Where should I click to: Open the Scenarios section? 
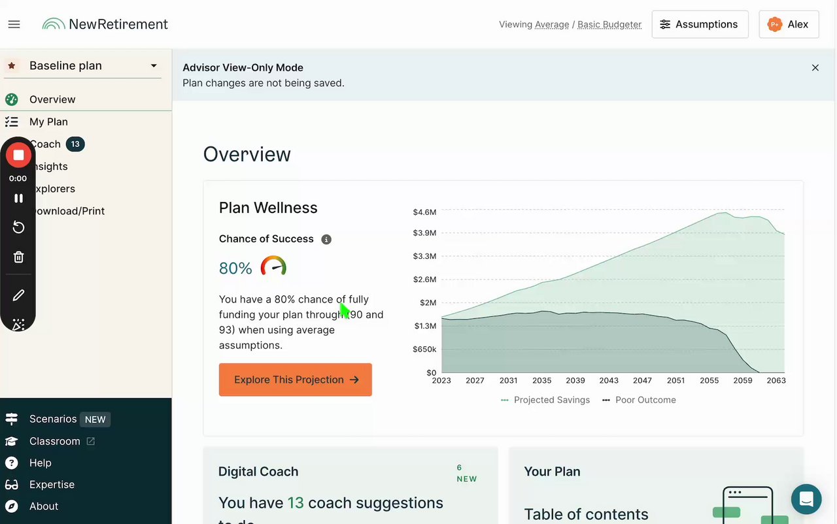(x=53, y=419)
